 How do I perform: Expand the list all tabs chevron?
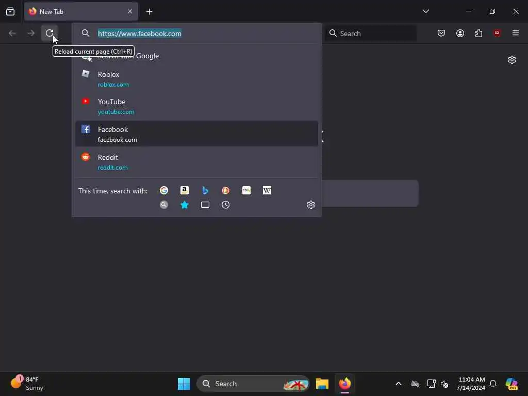pos(425,11)
